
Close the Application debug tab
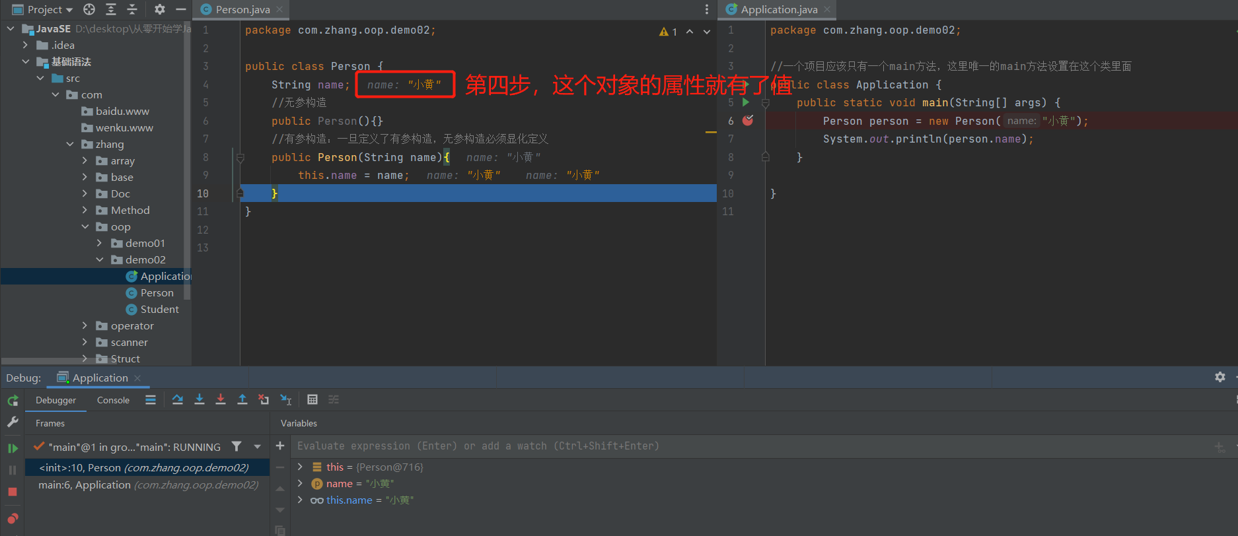pyautogui.click(x=137, y=378)
